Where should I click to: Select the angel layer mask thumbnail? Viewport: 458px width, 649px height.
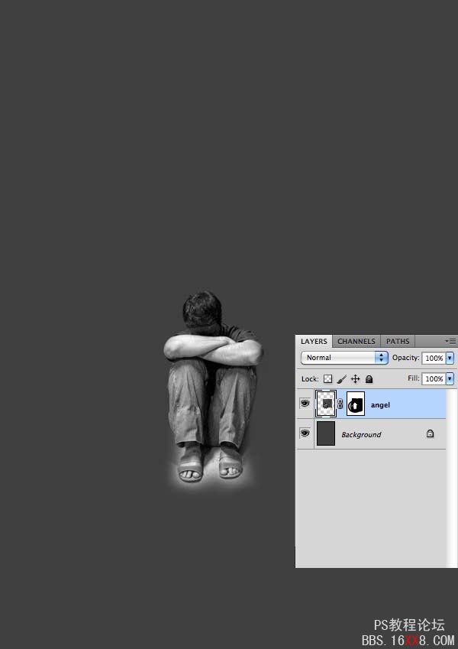[x=356, y=404]
